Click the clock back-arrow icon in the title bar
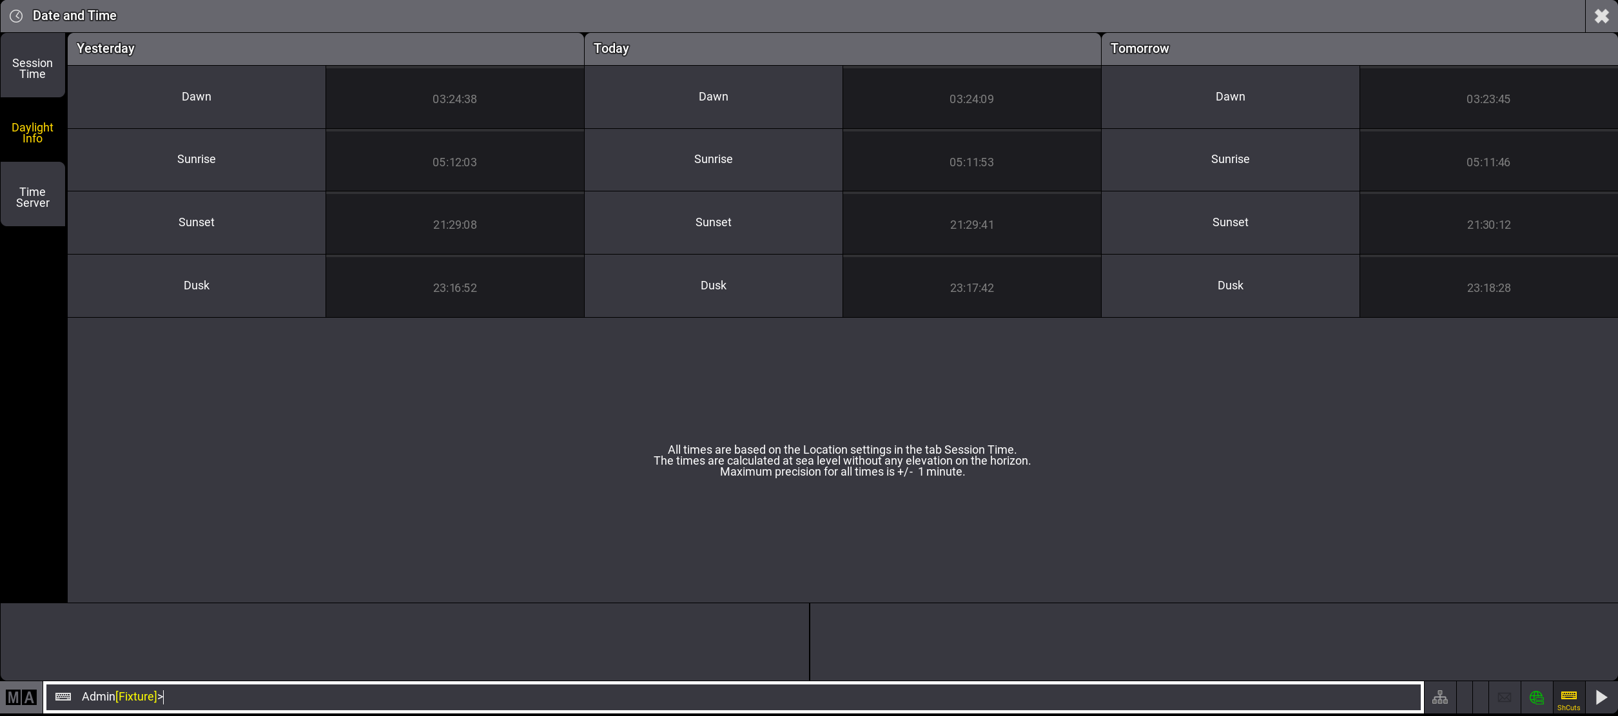 tap(16, 15)
